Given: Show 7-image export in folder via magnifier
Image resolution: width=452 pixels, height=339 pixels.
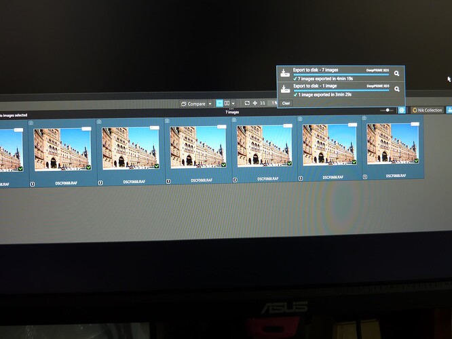Looking at the screenshot, I should click(397, 74).
